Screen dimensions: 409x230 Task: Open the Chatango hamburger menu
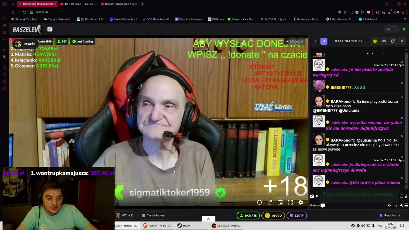(406, 206)
